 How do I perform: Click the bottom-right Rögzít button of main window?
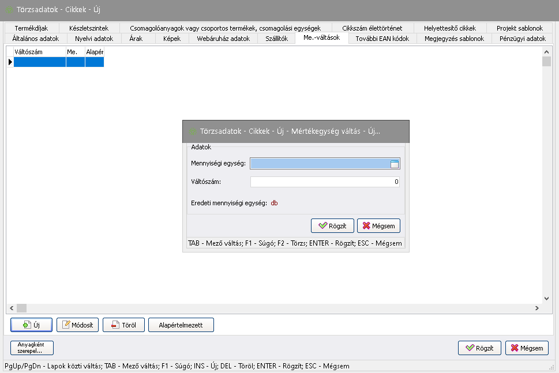tap(479, 348)
